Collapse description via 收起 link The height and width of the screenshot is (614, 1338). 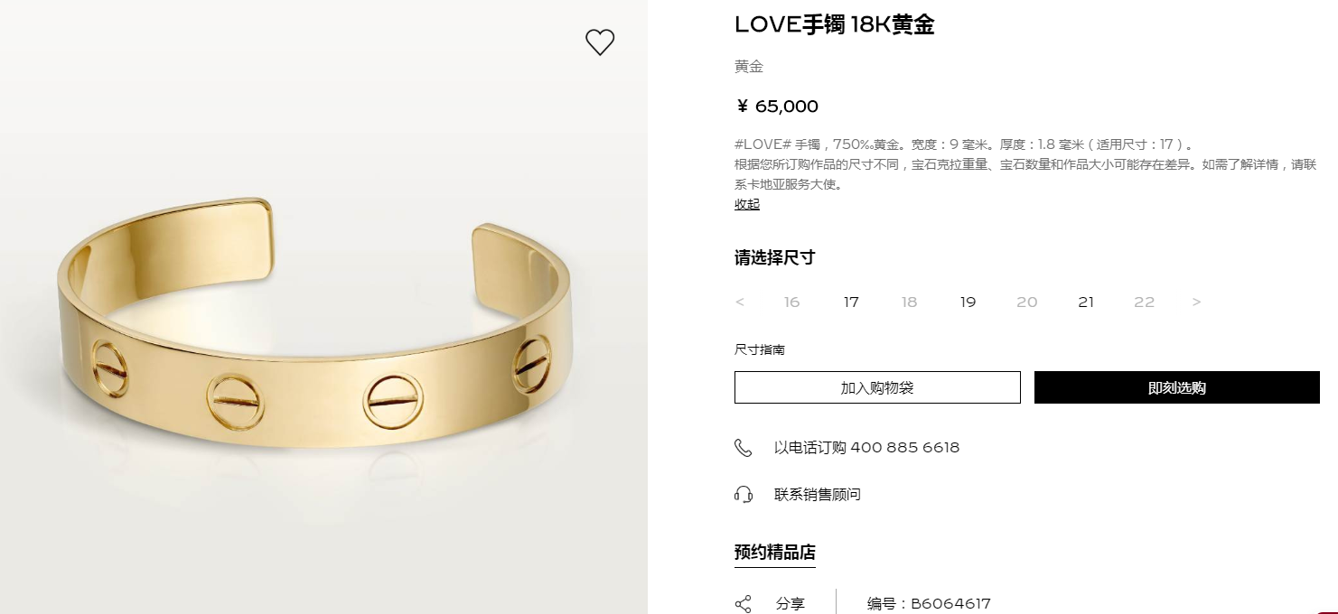747,204
